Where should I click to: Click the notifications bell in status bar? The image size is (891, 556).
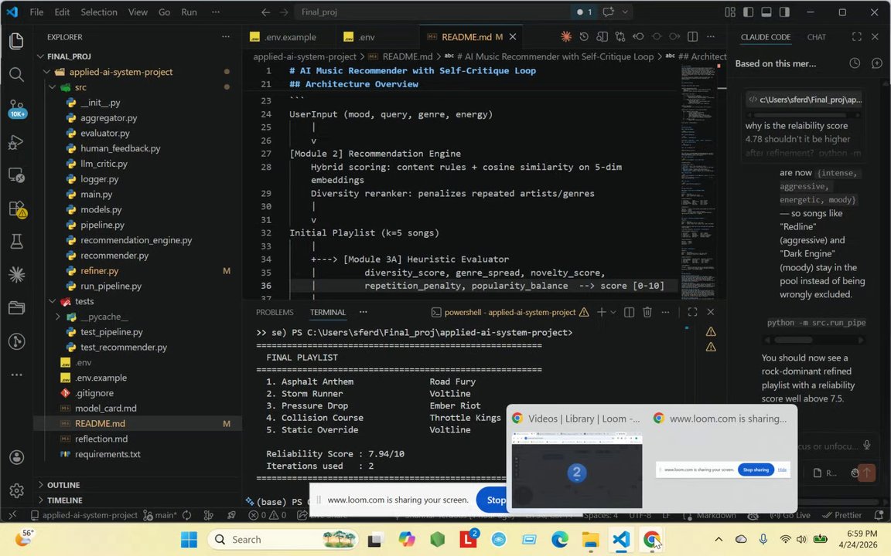point(879,515)
